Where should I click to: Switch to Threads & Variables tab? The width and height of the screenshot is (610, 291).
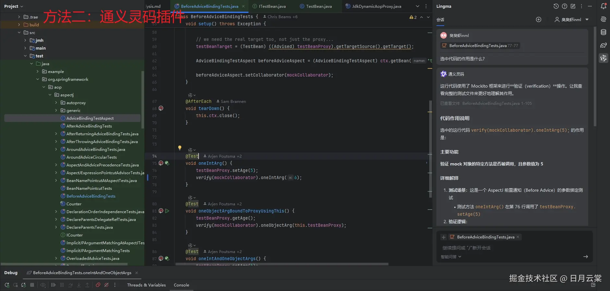pos(146,285)
